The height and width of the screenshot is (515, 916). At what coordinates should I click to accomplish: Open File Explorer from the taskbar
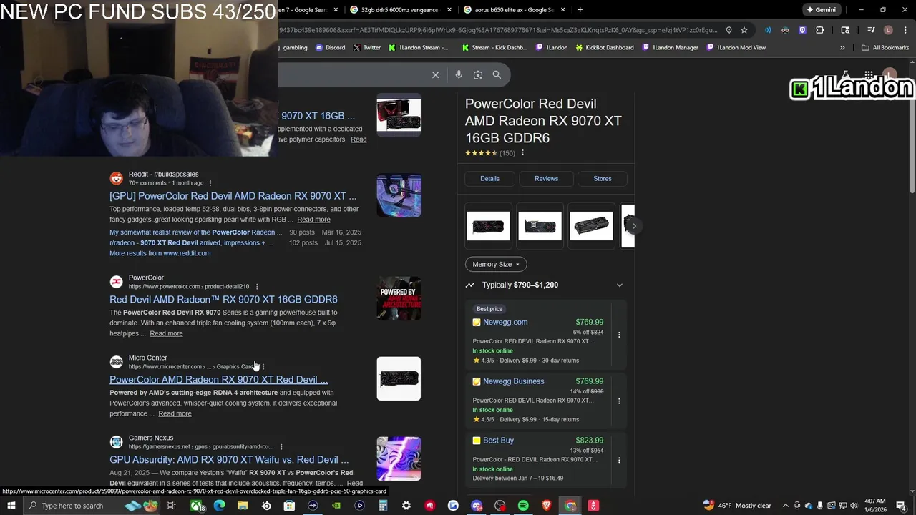click(x=243, y=506)
